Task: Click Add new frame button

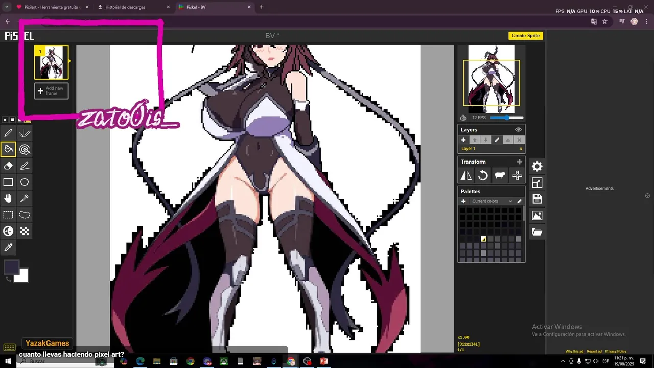Action: click(51, 91)
